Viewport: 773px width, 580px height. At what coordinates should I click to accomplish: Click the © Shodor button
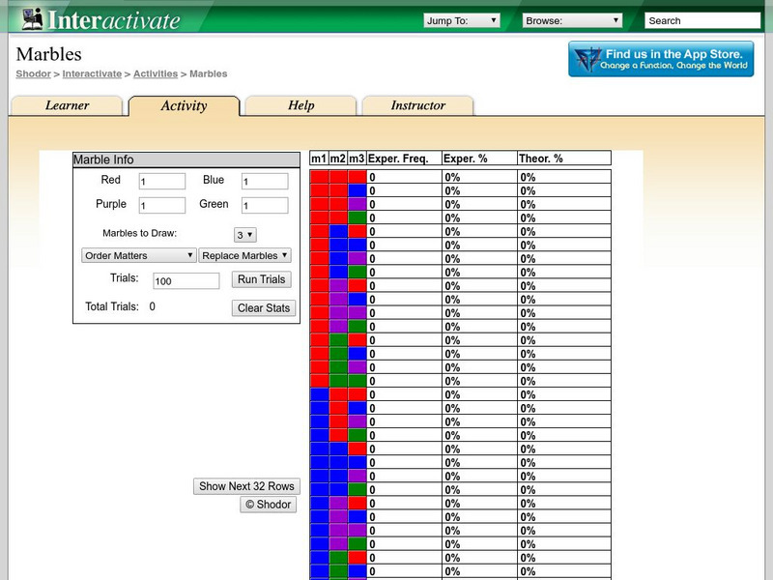pyautogui.click(x=268, y=505)
